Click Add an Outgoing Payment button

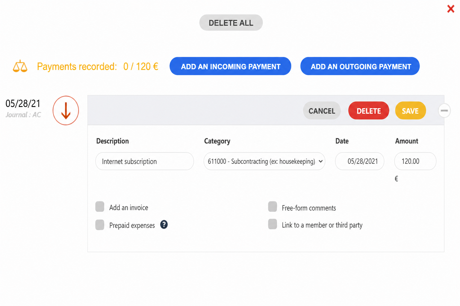click(x=360, y=66)
